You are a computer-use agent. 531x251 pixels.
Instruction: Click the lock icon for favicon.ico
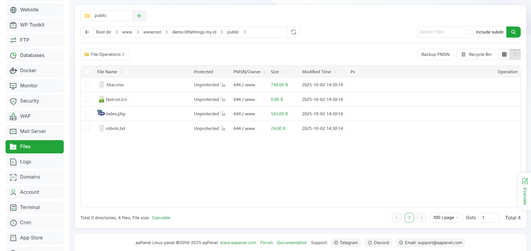coord(223,99)
